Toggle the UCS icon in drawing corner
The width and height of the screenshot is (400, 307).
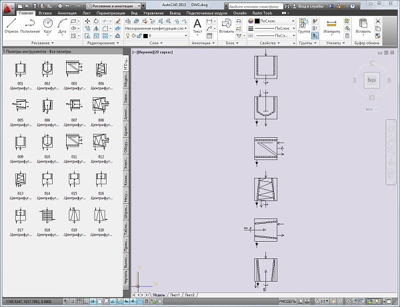click(139, 280)
